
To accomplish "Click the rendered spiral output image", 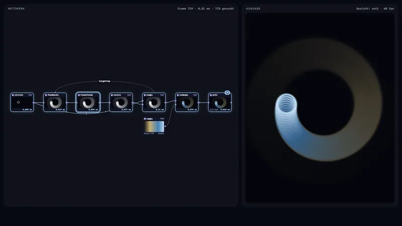I will 320,108.
